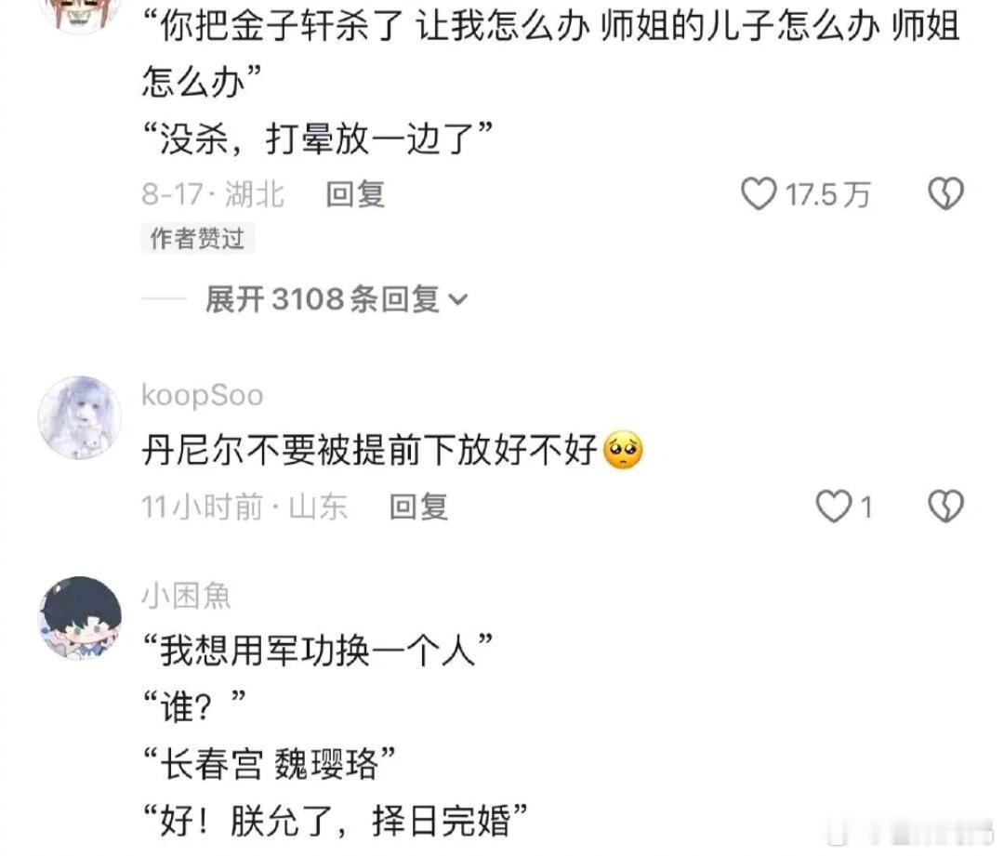Select the 没杀，打晕放一边了 comment line

[x=318, y=138]
